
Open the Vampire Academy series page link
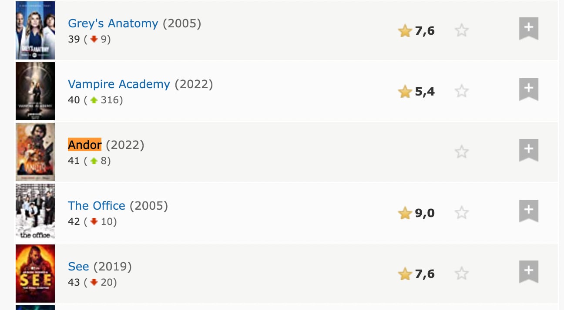coord(119,84)
